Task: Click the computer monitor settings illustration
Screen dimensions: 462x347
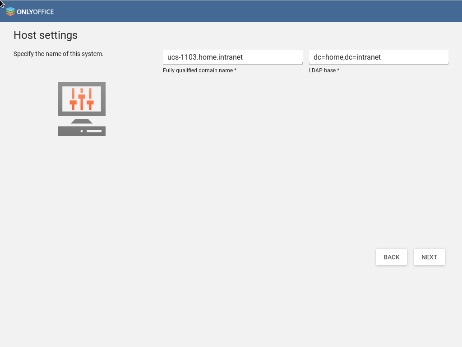Action: 82,108
